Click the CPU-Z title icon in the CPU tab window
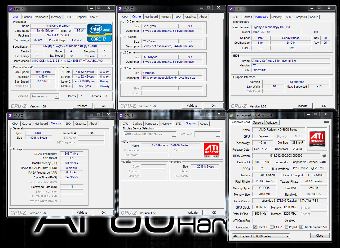 10,9
